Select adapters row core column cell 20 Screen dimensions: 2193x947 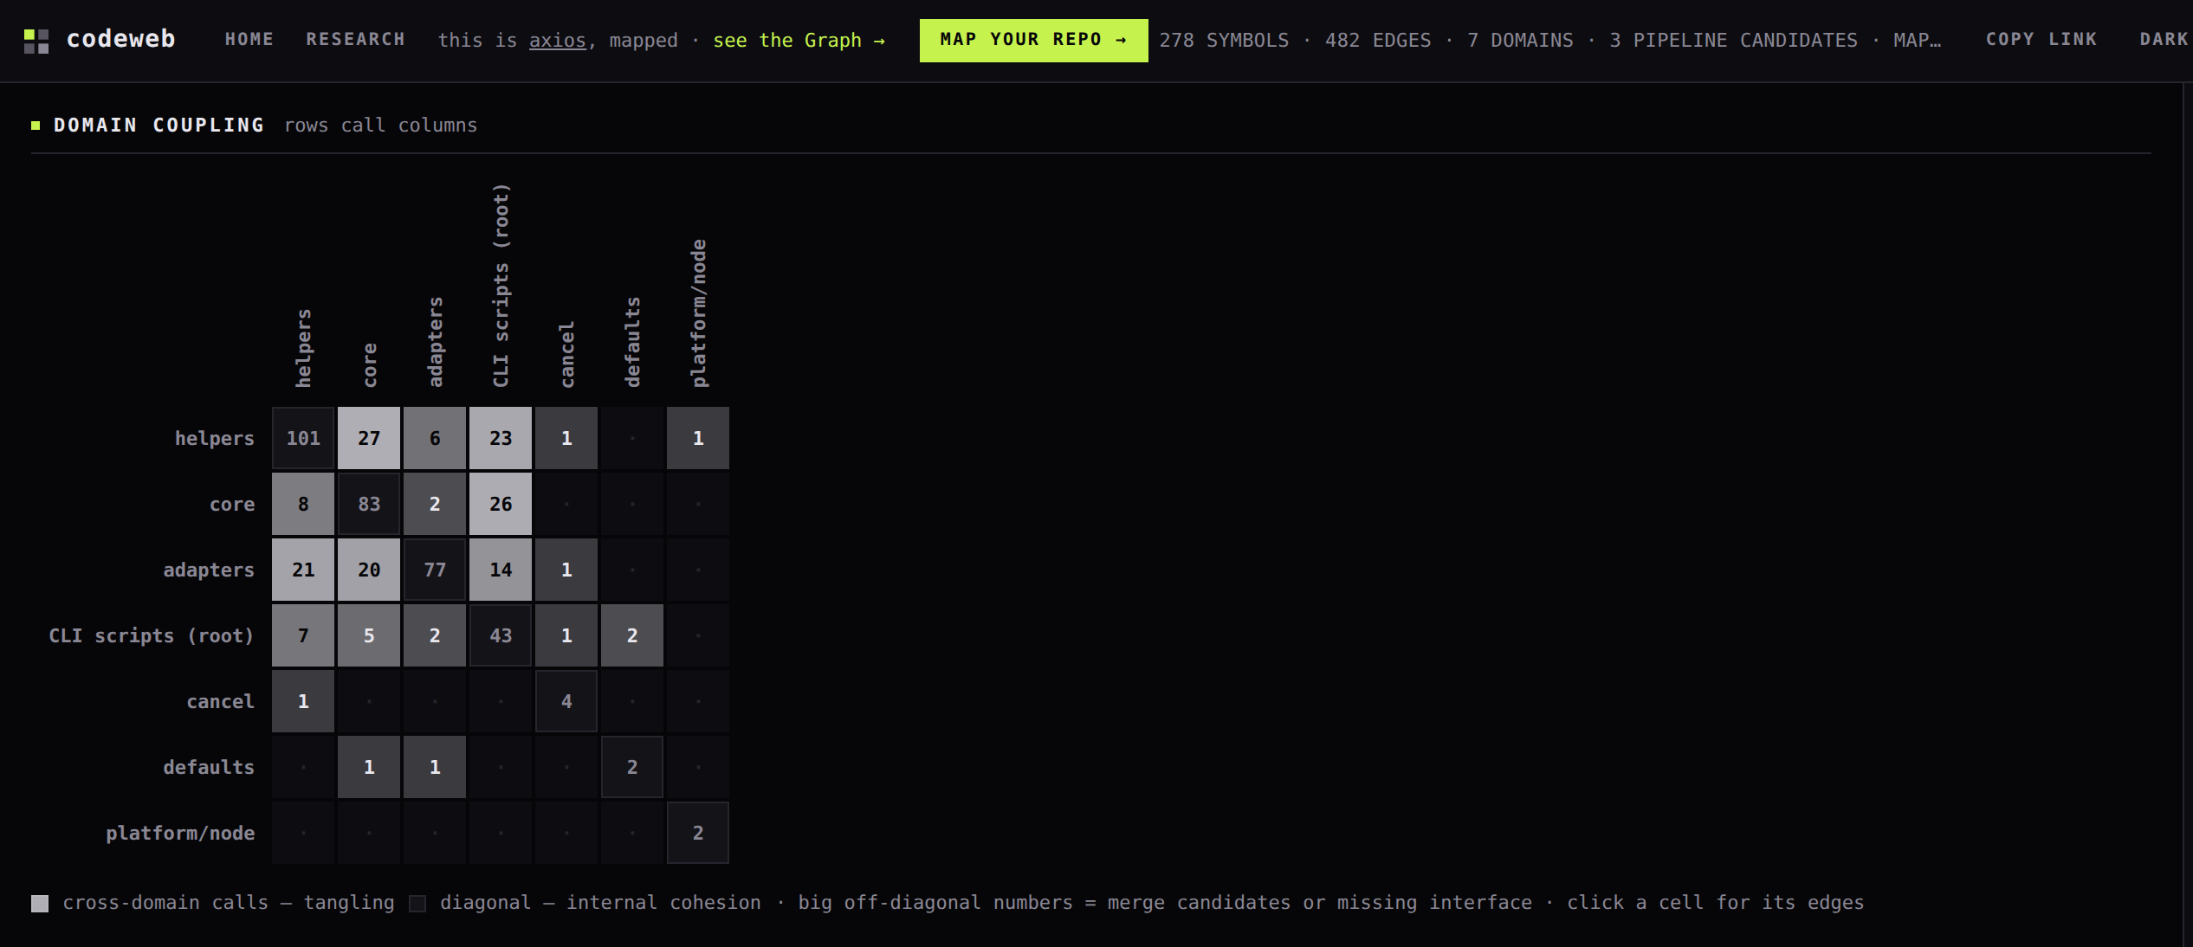(x=369, y=570)
